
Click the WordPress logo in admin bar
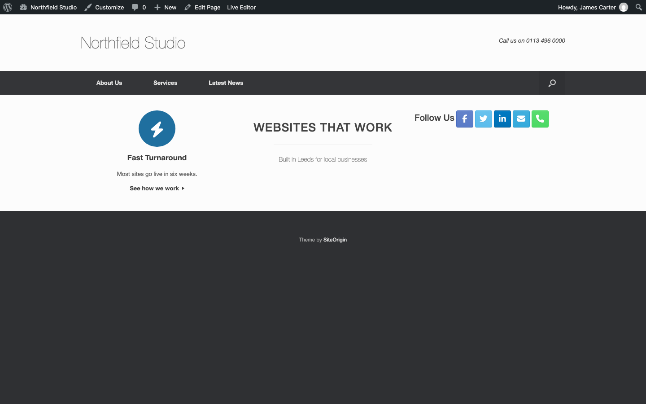[x=8, y=7]
